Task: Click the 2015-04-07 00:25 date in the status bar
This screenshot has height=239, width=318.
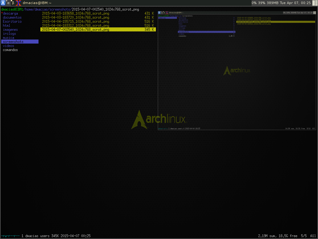Action: pyautogui.click(x=75, y=236)
